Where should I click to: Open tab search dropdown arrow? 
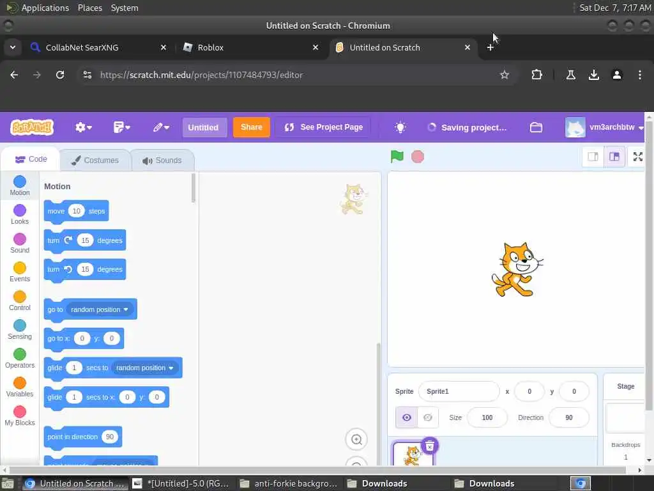(x=13, y=47)
